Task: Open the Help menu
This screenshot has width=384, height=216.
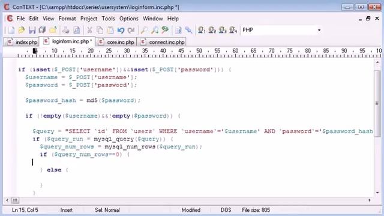Action: tap(173, 19)
